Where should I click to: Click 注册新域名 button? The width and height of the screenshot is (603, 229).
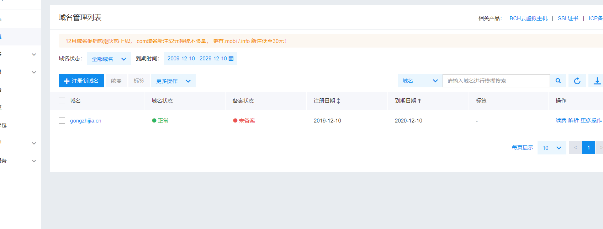pos(81,81)
